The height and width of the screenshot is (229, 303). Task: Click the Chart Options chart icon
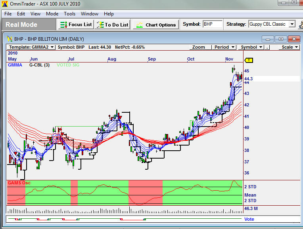[x=139, y=25]
